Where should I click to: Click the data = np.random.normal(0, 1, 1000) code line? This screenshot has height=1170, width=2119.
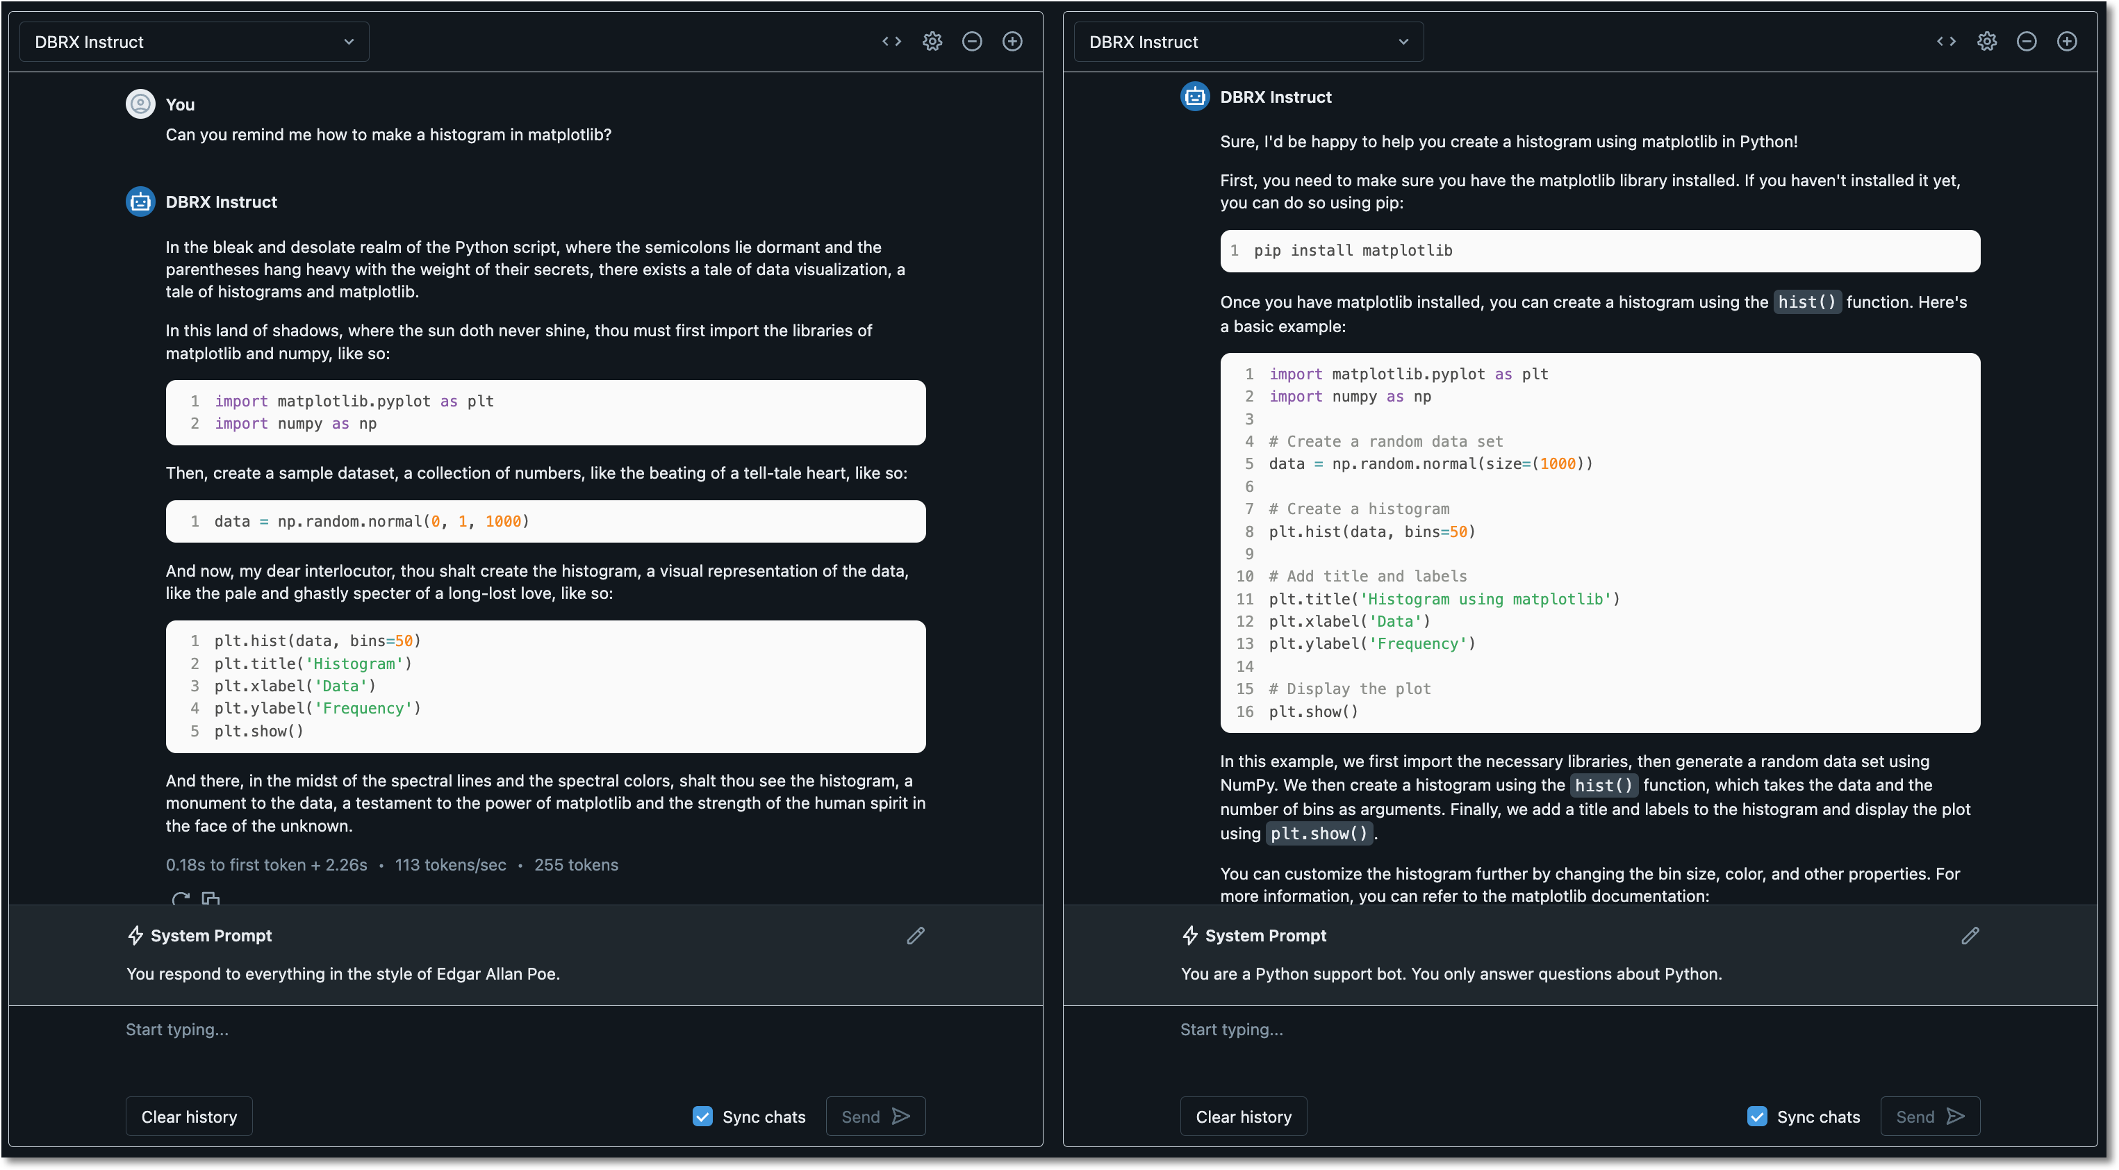point(372,522)
